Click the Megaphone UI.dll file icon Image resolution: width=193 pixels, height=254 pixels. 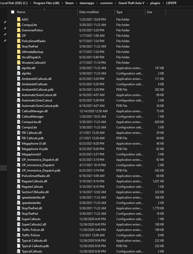(x=19, y=144)
